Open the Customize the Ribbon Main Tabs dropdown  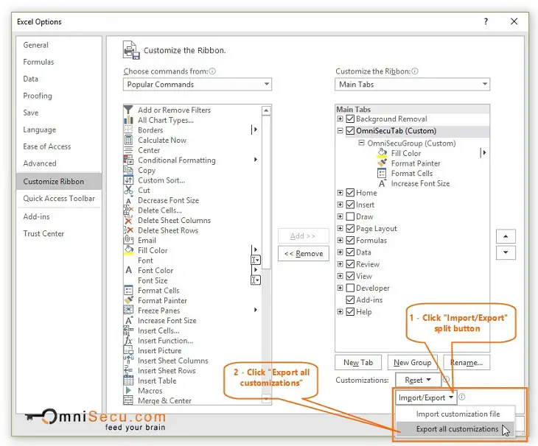pyautogui.click(x=412, y=84)
